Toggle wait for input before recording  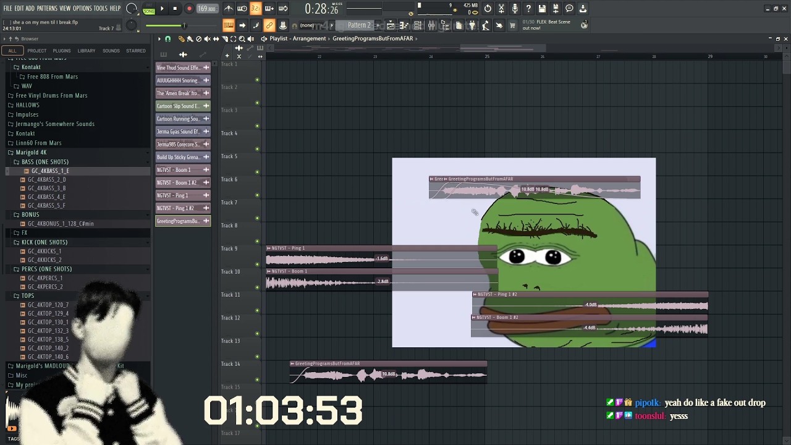[x=242, y=9]
